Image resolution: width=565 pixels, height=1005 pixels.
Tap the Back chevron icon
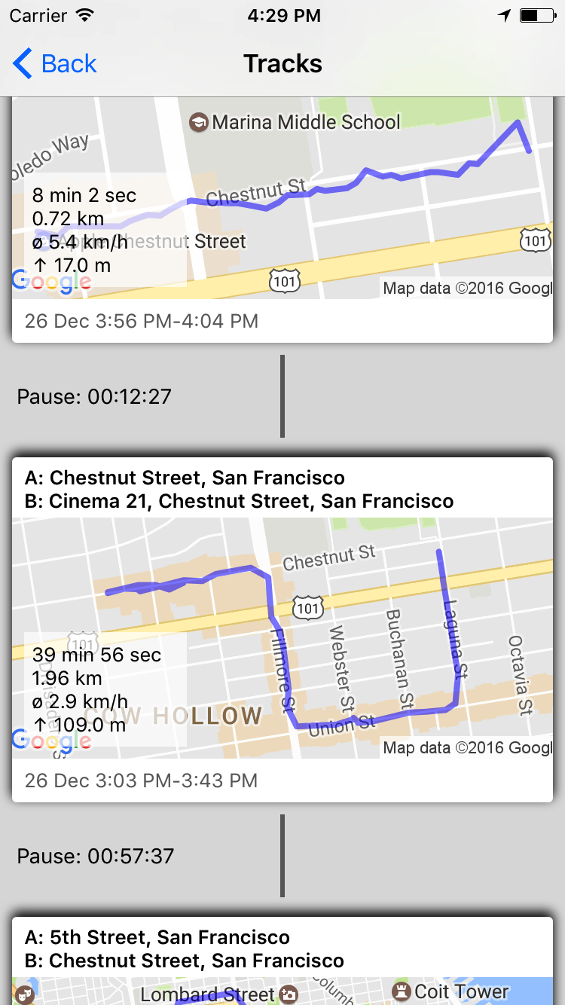click(23, 64)
